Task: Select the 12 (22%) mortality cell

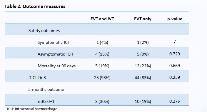Action: tap(143, 66)
